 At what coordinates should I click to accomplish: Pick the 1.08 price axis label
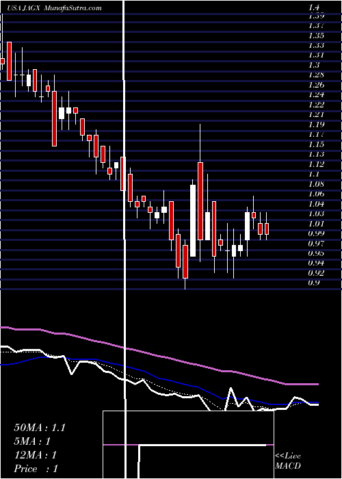coord(316,184)
